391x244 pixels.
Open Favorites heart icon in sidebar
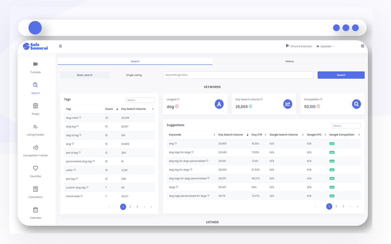(35, 168)
